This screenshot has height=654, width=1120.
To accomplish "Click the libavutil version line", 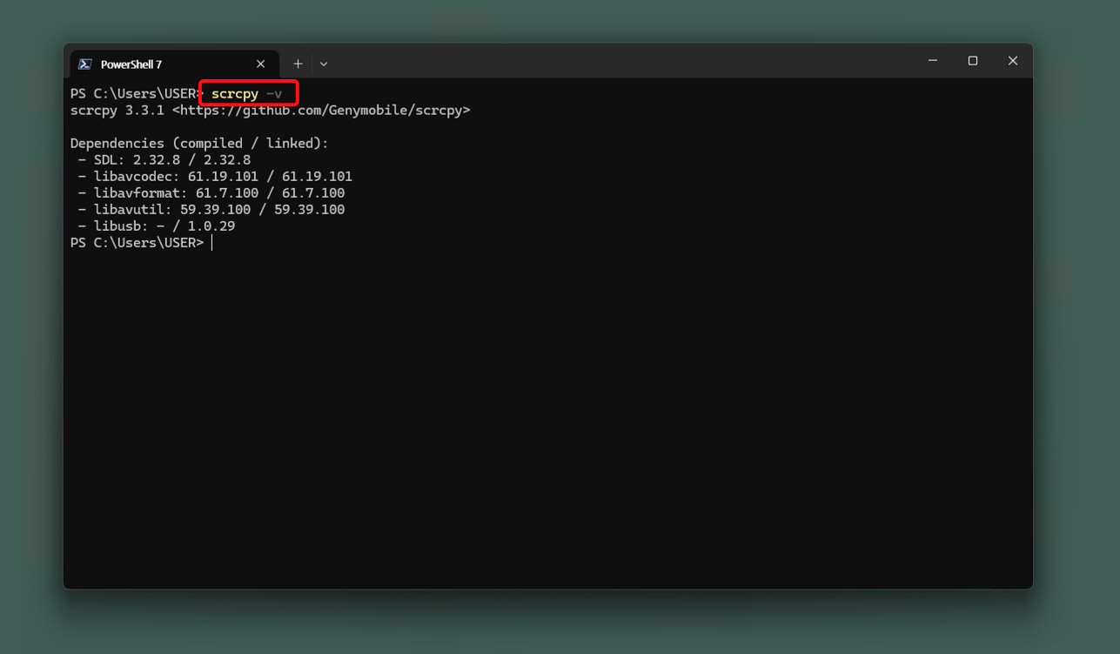I will [x=211, y=210].
